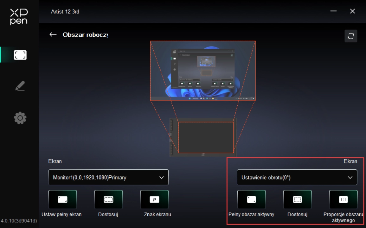The image size is (366, 228).
Task: Minimize the Artist 12 3rd window
Action: [x=333, y=11]
